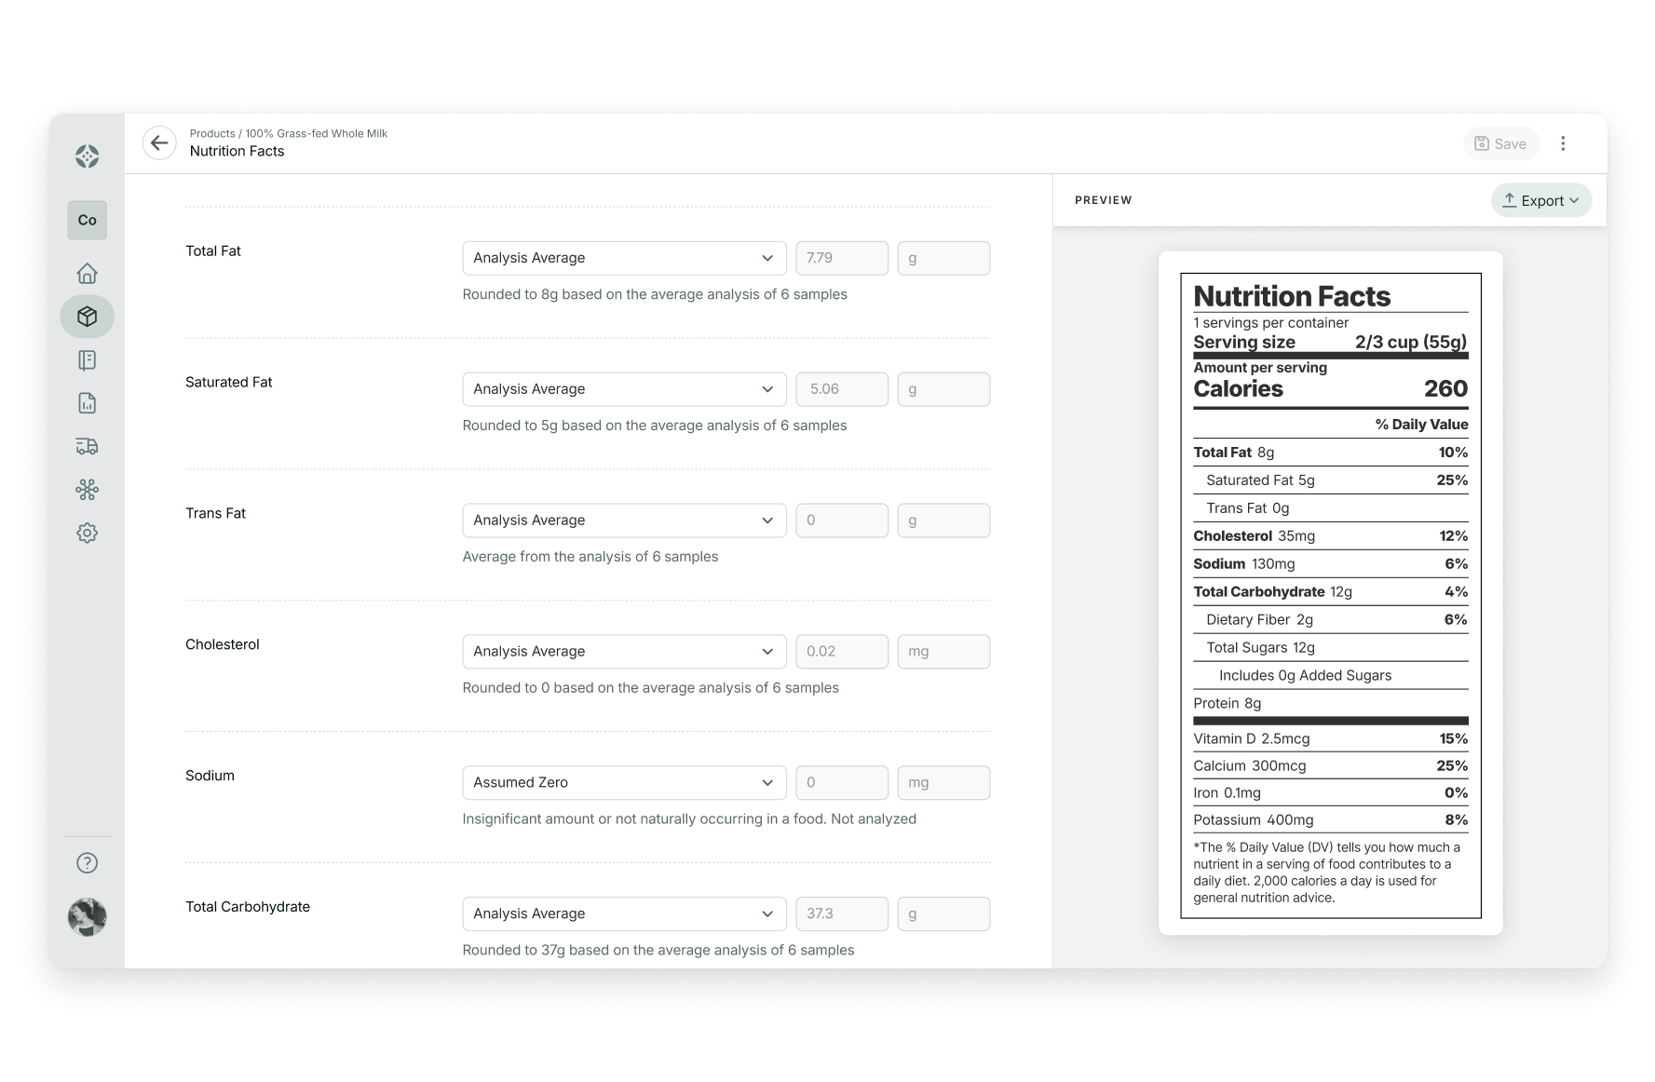The width and height of the screenshot is (1655, 1082).
Task: Click the Daily Value footnote text
Action: (x=1327, y=872)
